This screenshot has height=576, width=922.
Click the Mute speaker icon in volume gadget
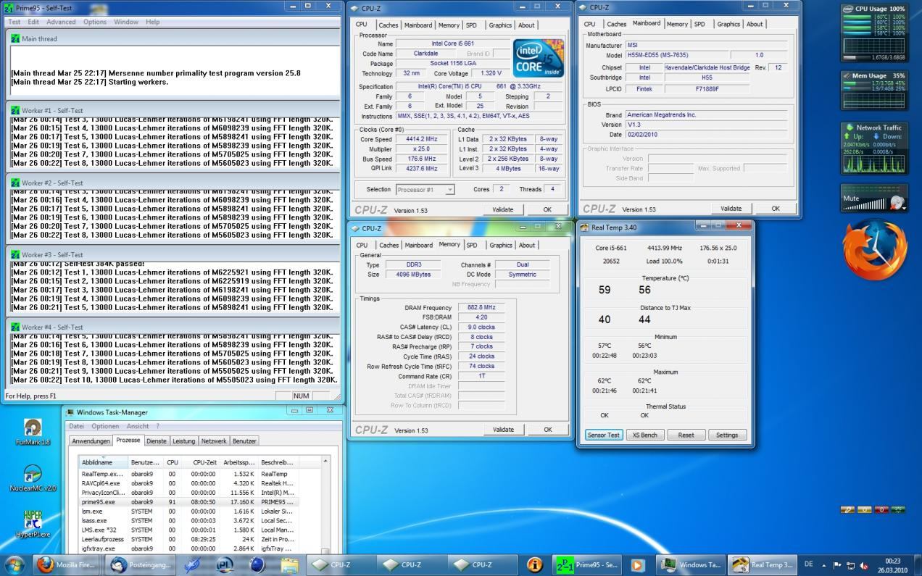[x=897, y=203]
